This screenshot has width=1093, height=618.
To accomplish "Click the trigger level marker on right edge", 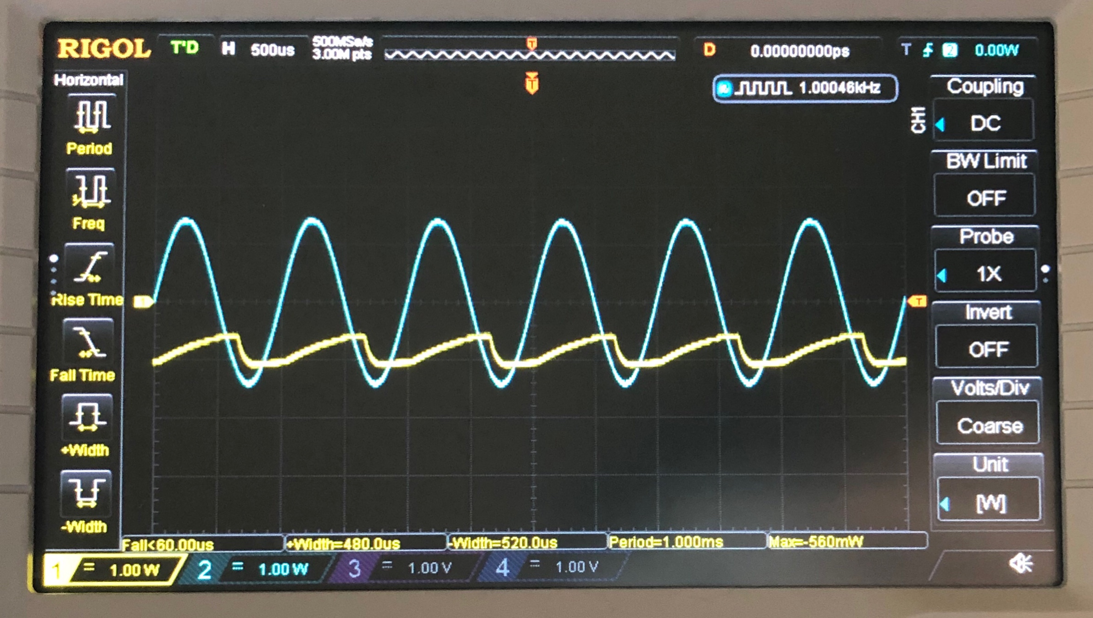I will click(917, 301).
